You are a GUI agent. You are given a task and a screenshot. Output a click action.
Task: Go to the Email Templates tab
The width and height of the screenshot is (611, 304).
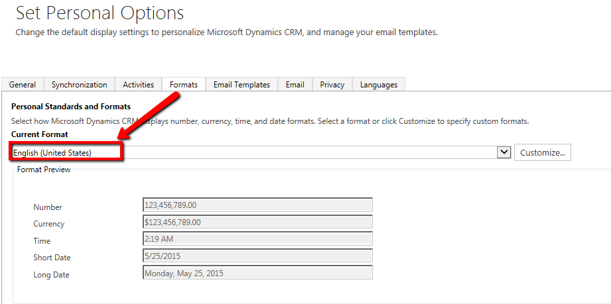[241, 85]
